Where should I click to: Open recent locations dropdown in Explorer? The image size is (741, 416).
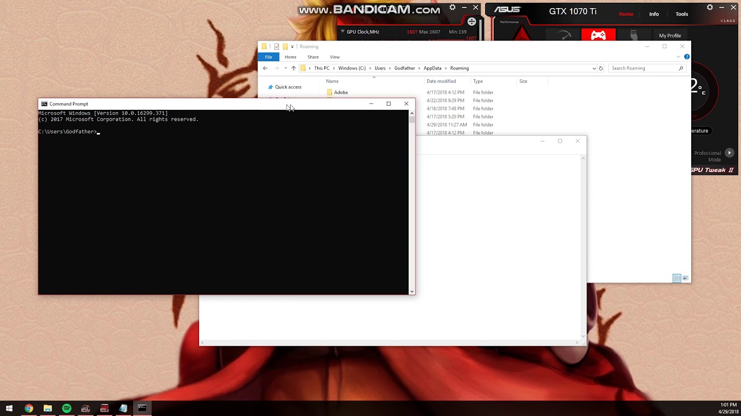[285, 68]
